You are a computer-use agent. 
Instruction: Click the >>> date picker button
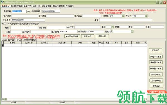[x=28, y=11]
